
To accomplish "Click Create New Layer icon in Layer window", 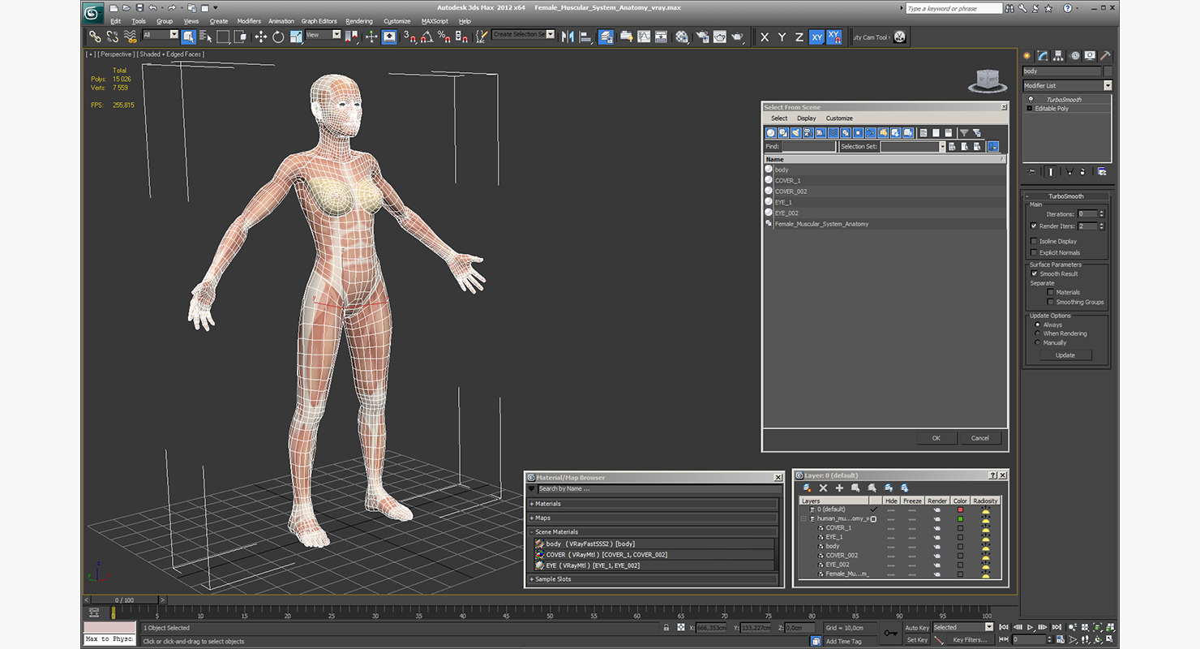I will tap(808, 488).
